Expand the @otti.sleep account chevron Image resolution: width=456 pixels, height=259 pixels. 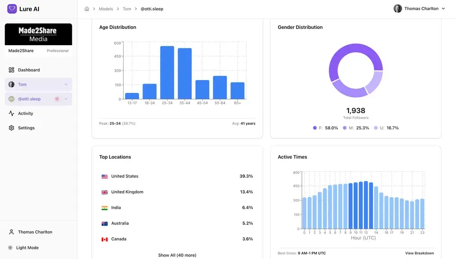[x=66, y=99]
